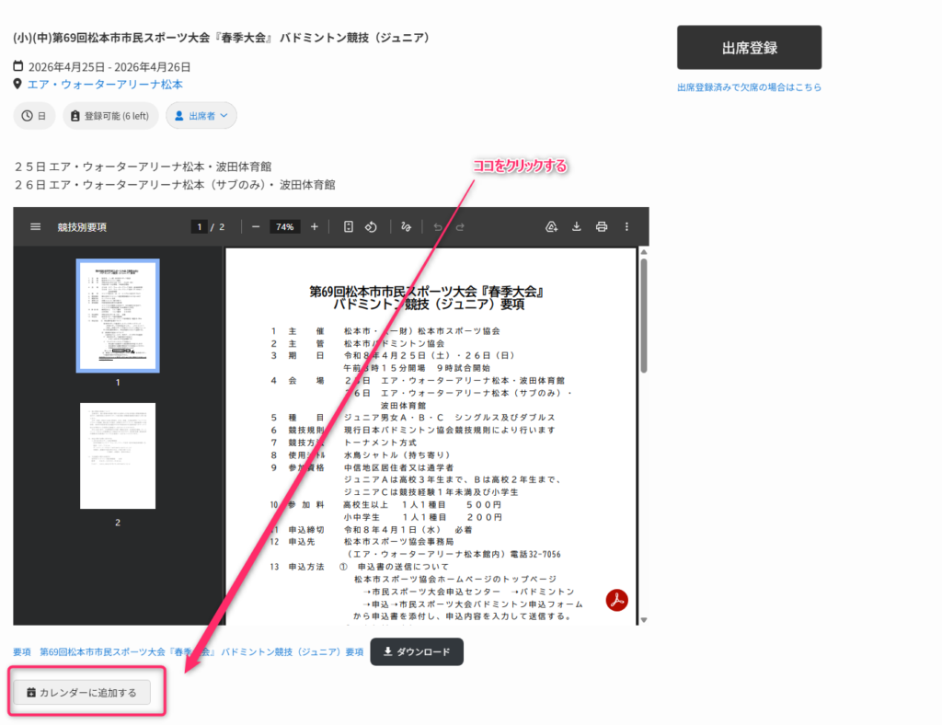Click the fit-to-page icon
This screenshot has height=725, width=942.
click(x=349, y=226)
